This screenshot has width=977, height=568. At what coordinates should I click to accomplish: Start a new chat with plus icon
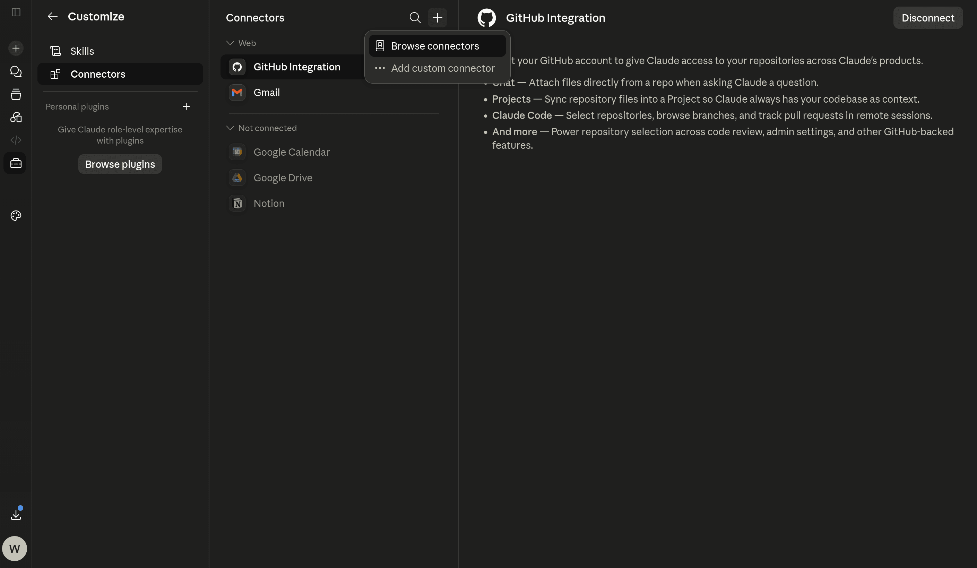[x=16, y=48]
